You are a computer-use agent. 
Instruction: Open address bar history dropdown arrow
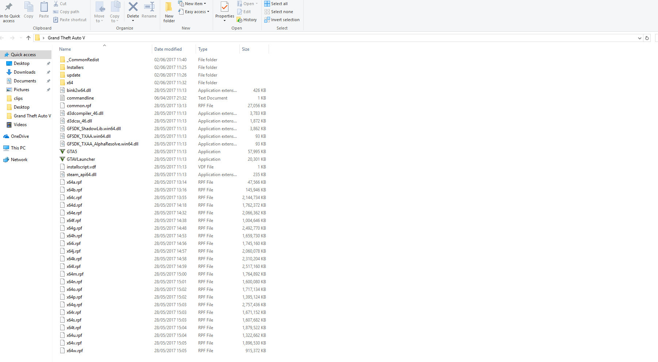(x=640, y=38)
